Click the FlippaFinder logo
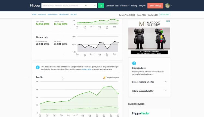Viewport: 204px width, 117px height. click(141, 113)
